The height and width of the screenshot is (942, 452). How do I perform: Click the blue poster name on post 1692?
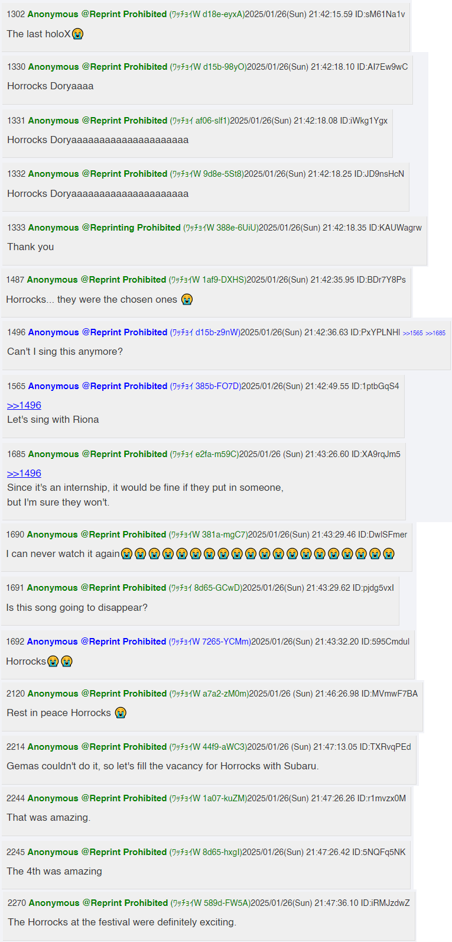point(96,642)
